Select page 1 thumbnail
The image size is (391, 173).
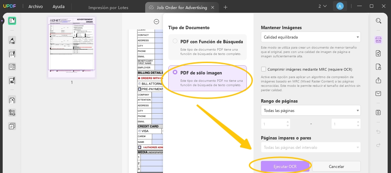click(x=71, y=48)
